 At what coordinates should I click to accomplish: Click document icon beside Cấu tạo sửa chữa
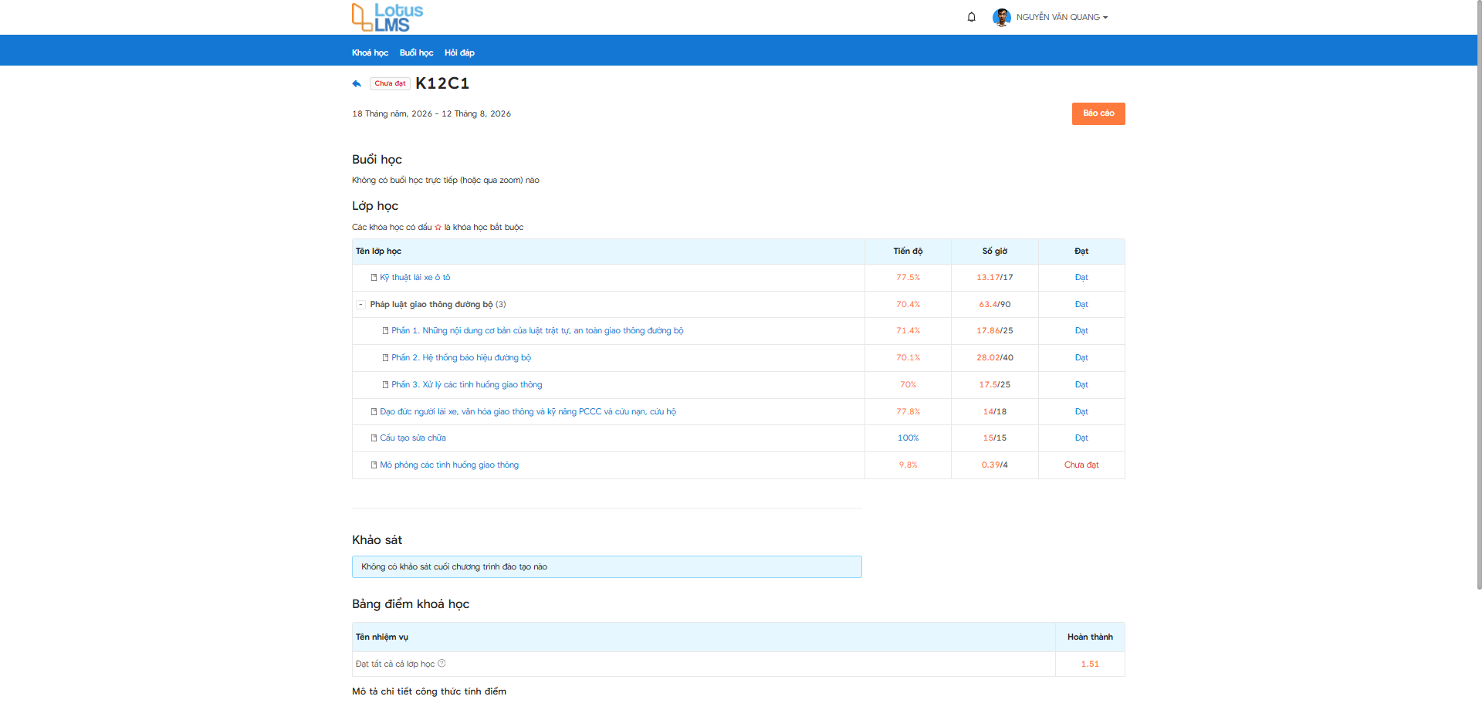point(374,438)
